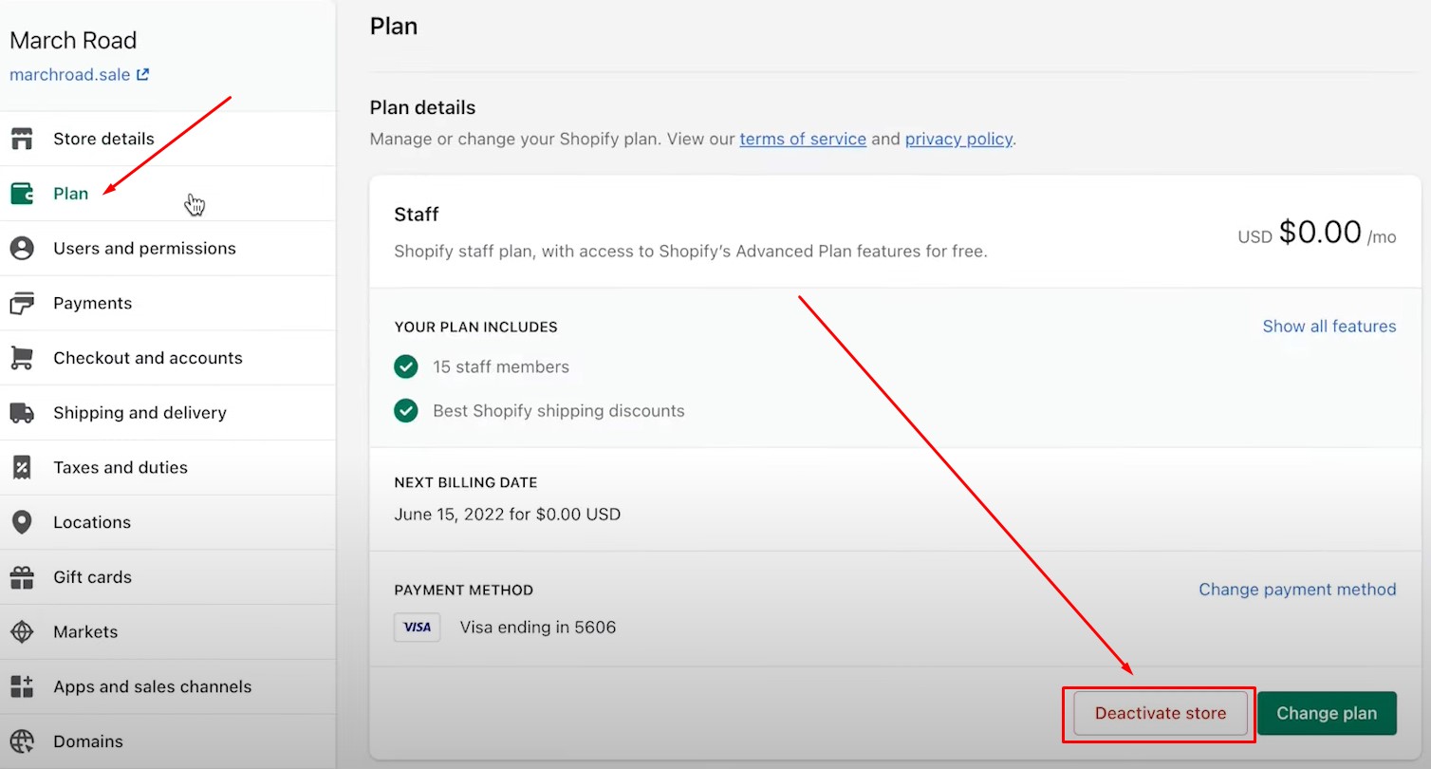
Task: Click the Deactivate store button
Action: click(x=1161, y=713)
